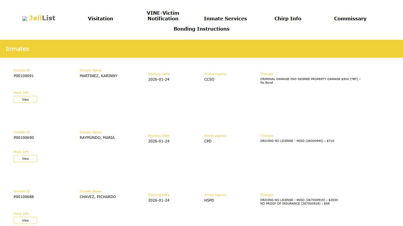
Task: Open the JailList home link
Action: coord(42,18)
